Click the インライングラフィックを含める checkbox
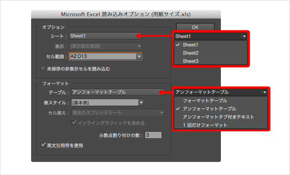The image size is (290, 175). [74, 123]
